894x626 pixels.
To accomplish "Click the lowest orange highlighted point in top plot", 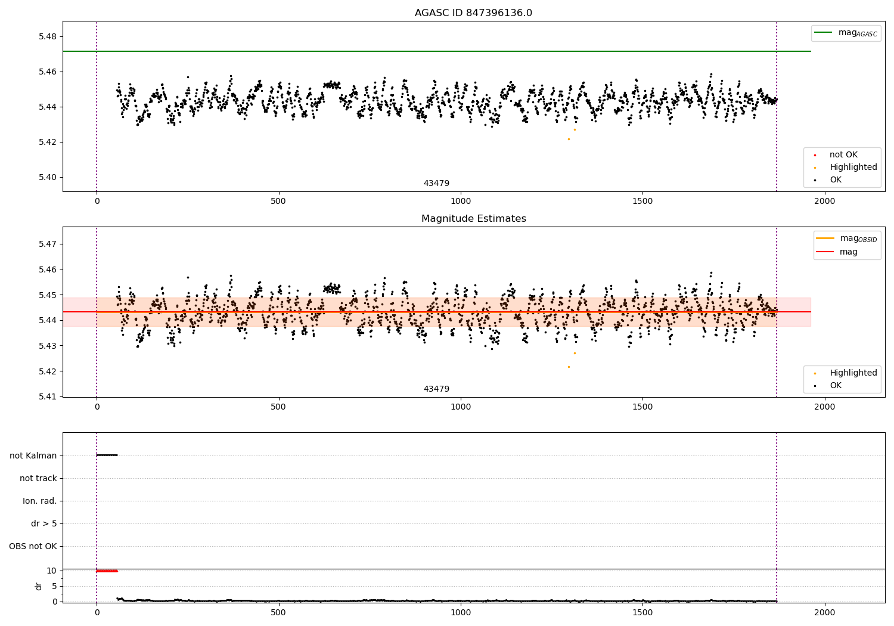I will [569, 139].
